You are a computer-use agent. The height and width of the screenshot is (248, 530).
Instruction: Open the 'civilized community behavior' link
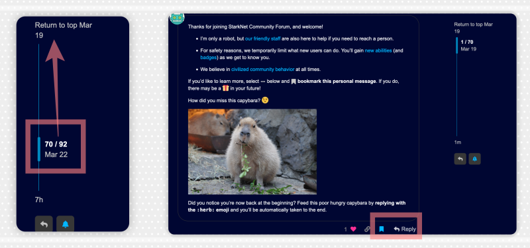(262, 70)
